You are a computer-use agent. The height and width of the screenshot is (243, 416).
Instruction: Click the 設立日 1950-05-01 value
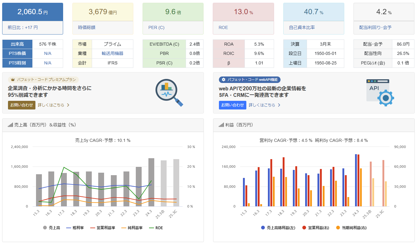(x=325, y=54)
